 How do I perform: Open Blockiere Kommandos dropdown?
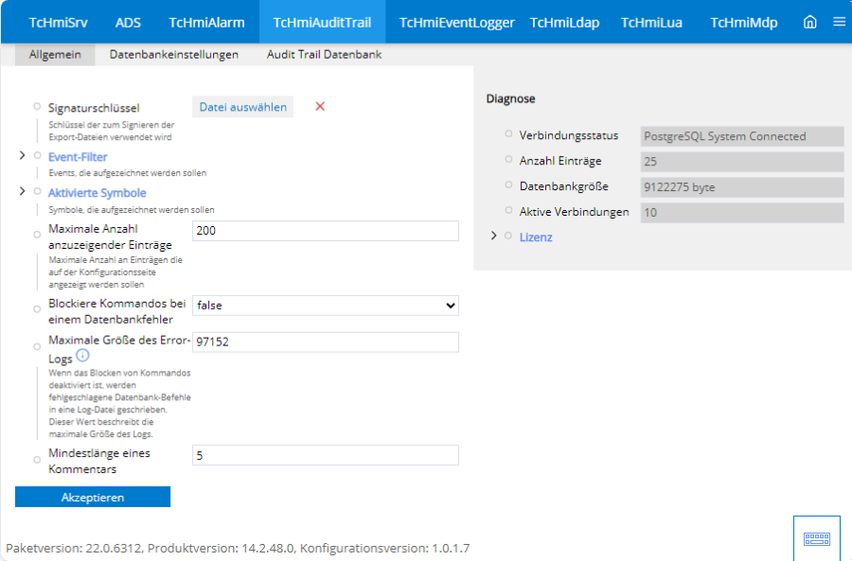(x=325, y=306)
